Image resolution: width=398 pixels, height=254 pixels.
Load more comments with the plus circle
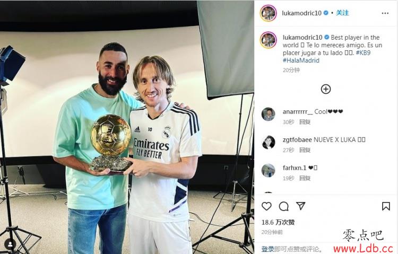[x=326, y=89]
